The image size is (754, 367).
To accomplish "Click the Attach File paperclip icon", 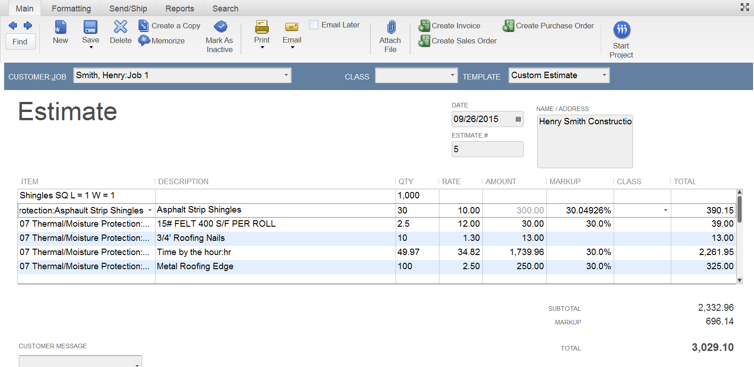I will (x=390, y=27).
